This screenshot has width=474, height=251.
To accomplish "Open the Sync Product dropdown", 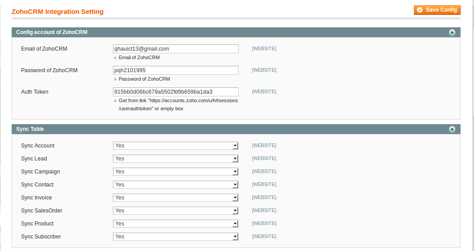I will coord(176,224).
